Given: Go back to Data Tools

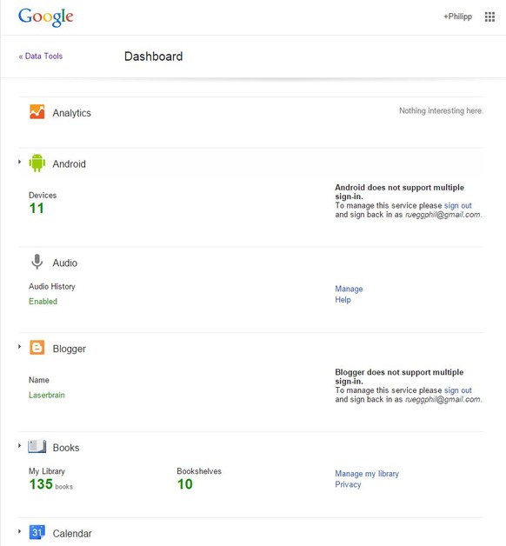Looking at the screenshot, I should tap(41, 56).
